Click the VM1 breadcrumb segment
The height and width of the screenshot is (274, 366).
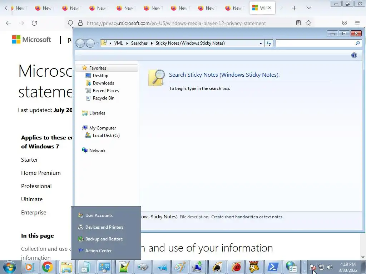pyautogui.click(x=118, y=43)
